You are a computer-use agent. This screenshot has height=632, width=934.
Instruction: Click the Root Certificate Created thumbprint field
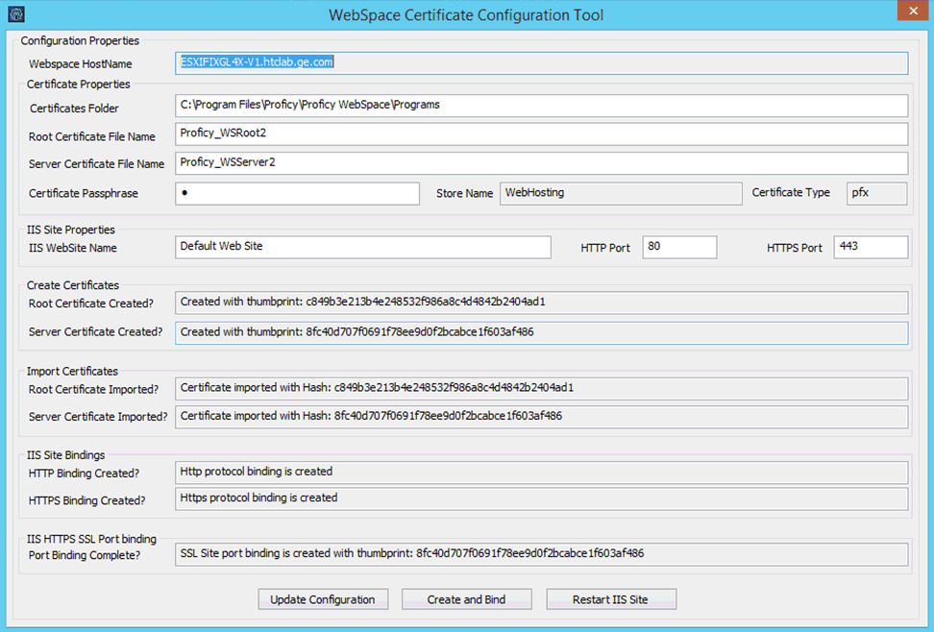point(541,303)
